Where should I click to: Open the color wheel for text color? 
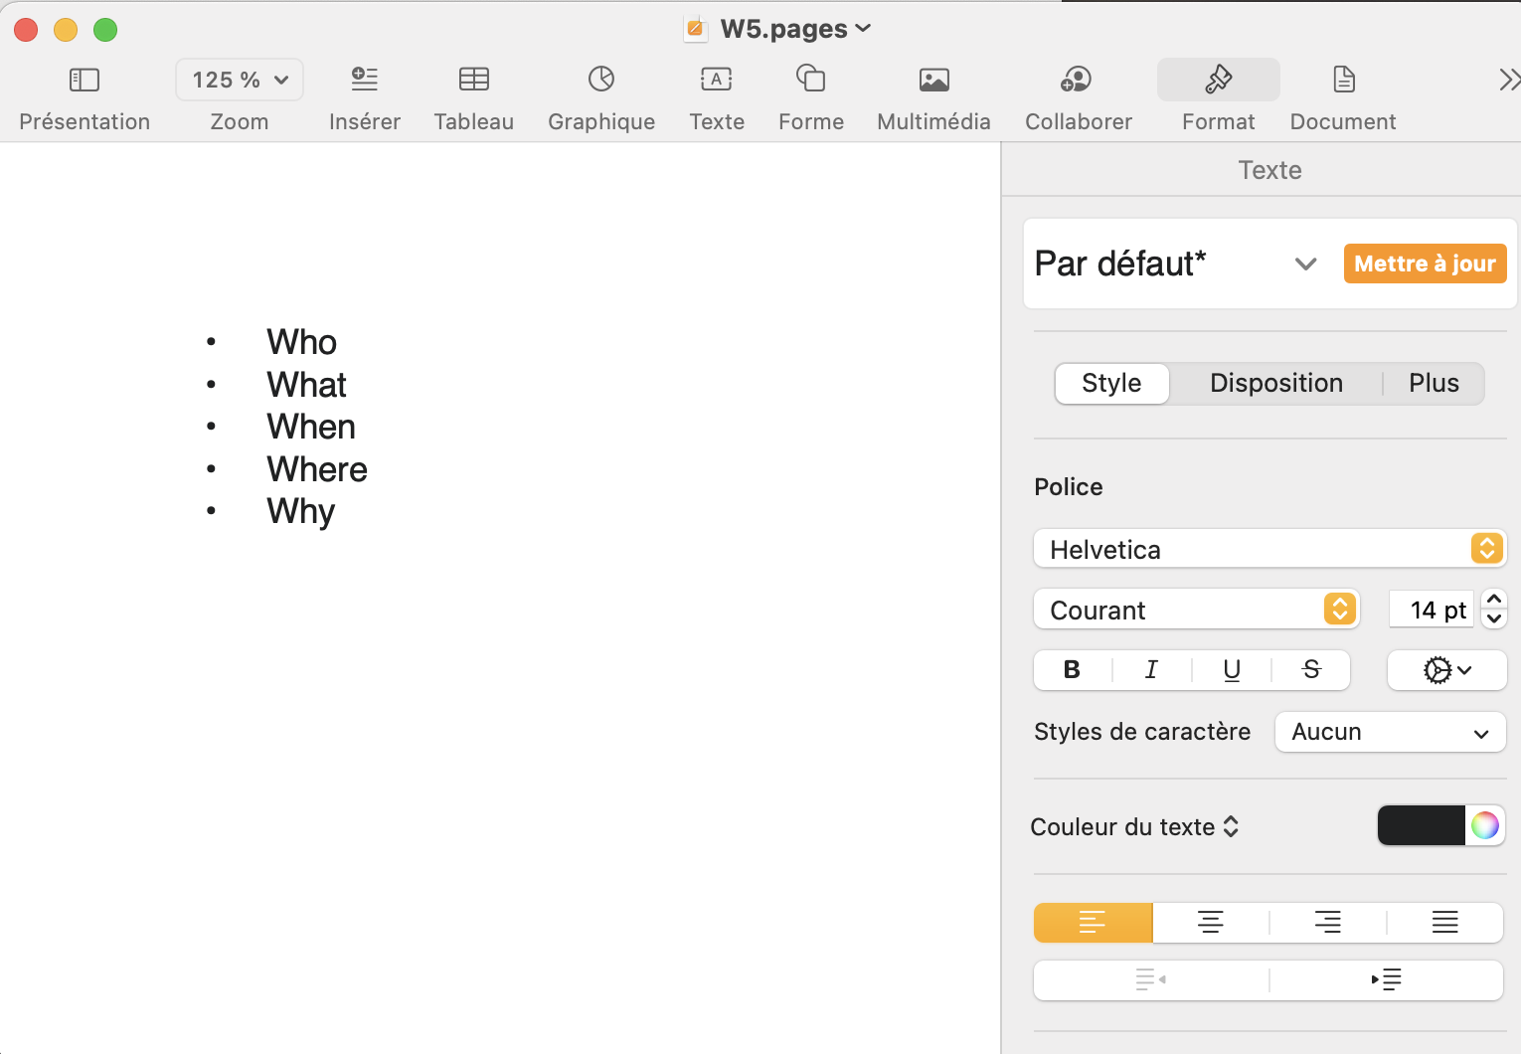click(1484, 825)
